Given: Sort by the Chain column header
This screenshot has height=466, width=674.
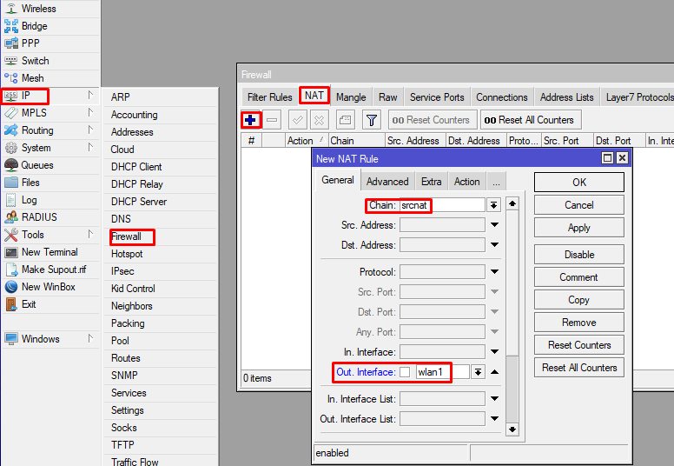Looking at the screenshot, I should pyautogui.click(x=356, y=141).
